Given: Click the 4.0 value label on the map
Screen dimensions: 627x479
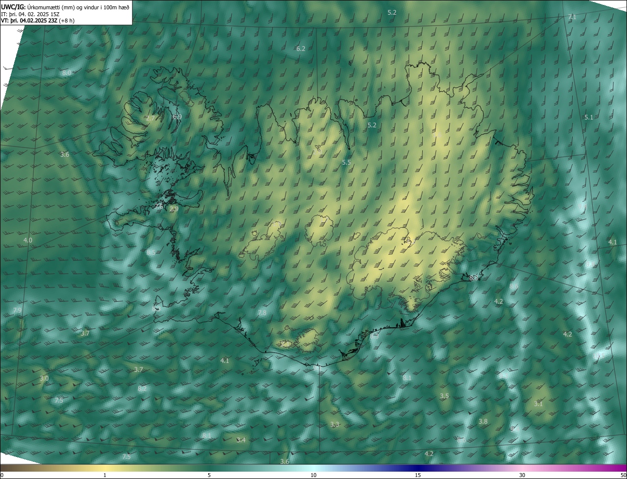Looking at the screenshot, I should click(28, 240).
